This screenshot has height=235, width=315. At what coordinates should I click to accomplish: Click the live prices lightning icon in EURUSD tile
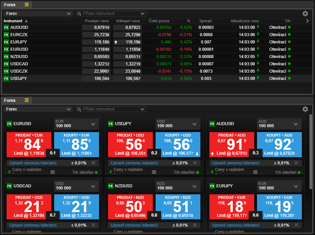pos(9,172)
